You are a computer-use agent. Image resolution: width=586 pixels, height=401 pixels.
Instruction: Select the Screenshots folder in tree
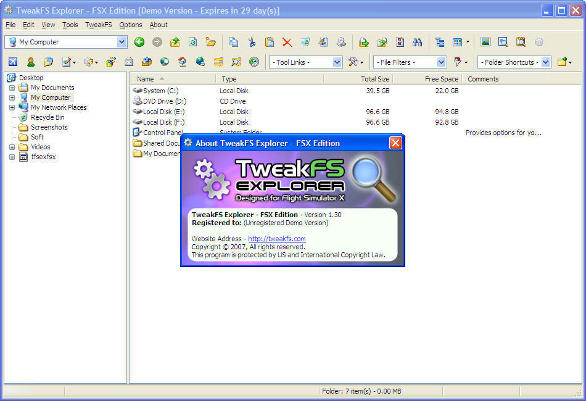[49, 127]
